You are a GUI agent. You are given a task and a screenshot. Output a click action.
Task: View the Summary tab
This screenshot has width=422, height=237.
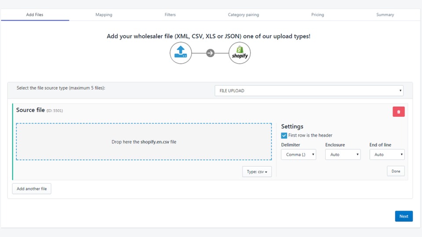coord(385,14)
